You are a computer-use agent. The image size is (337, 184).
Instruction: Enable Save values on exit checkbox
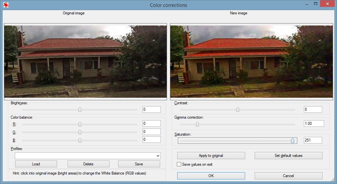coord(179,164)
